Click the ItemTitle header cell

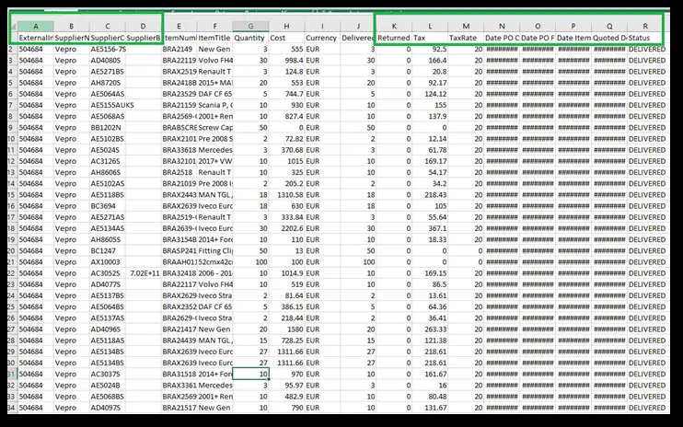pos(214,38)
